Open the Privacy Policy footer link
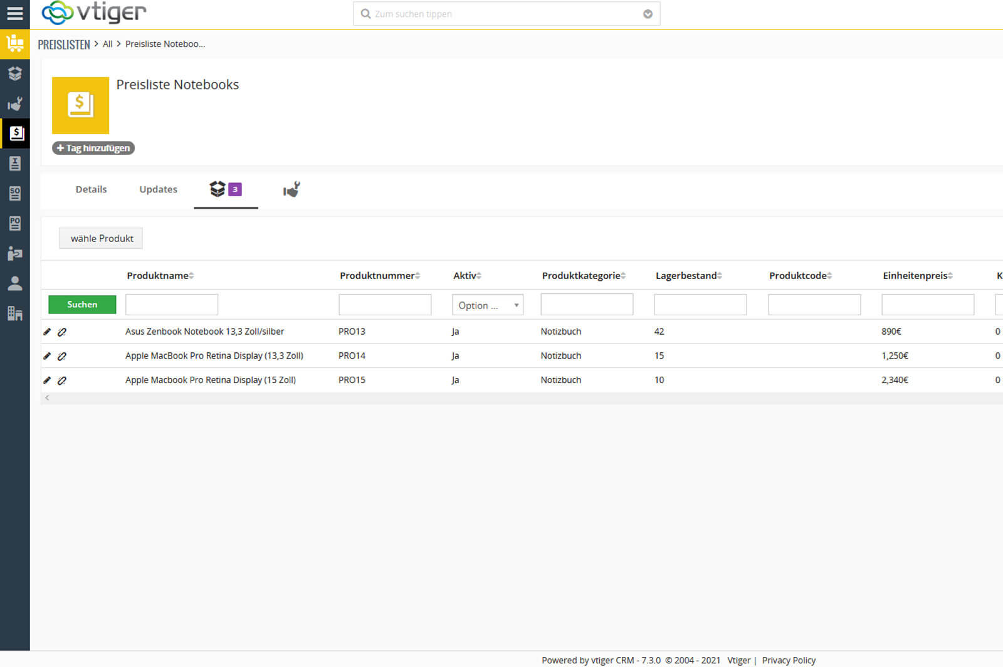Viewport: 1003px width, 667px height. tap(789, 660)
